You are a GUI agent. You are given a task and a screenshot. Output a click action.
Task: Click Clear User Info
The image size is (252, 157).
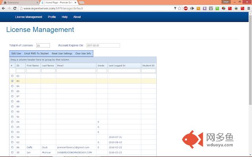tap(83, 53)
